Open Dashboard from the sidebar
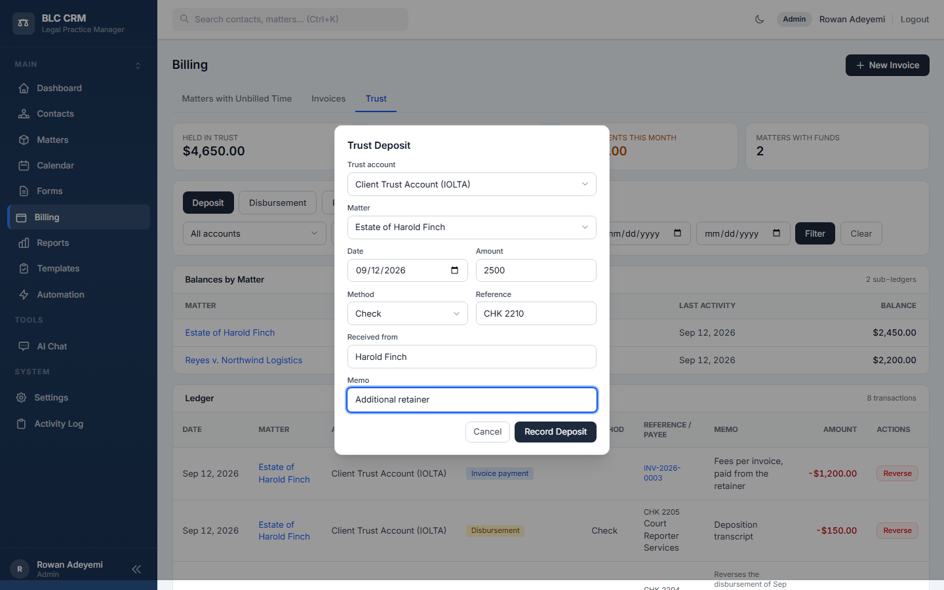 coord(79,88)
